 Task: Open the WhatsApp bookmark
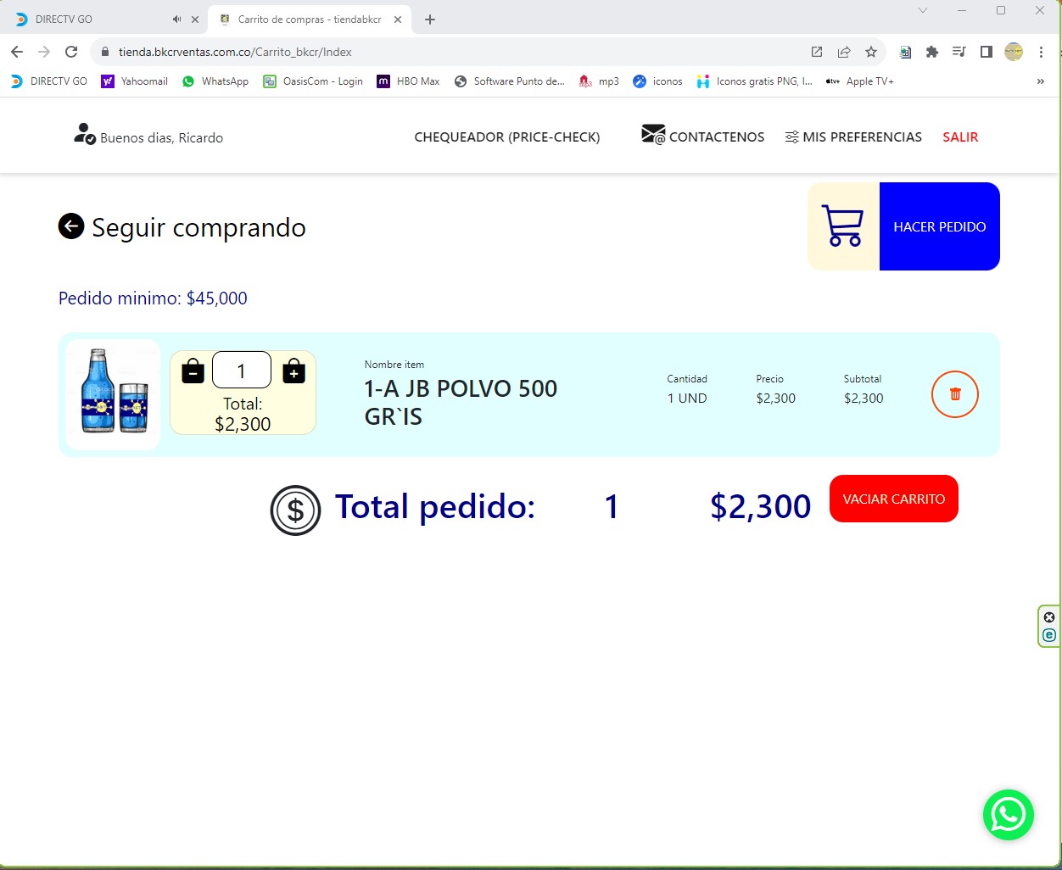[215, 81]
